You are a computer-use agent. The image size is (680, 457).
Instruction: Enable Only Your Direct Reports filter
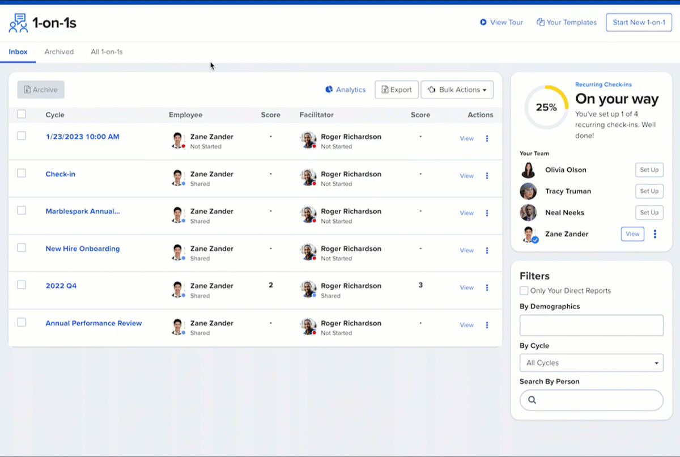click(524, 291)
